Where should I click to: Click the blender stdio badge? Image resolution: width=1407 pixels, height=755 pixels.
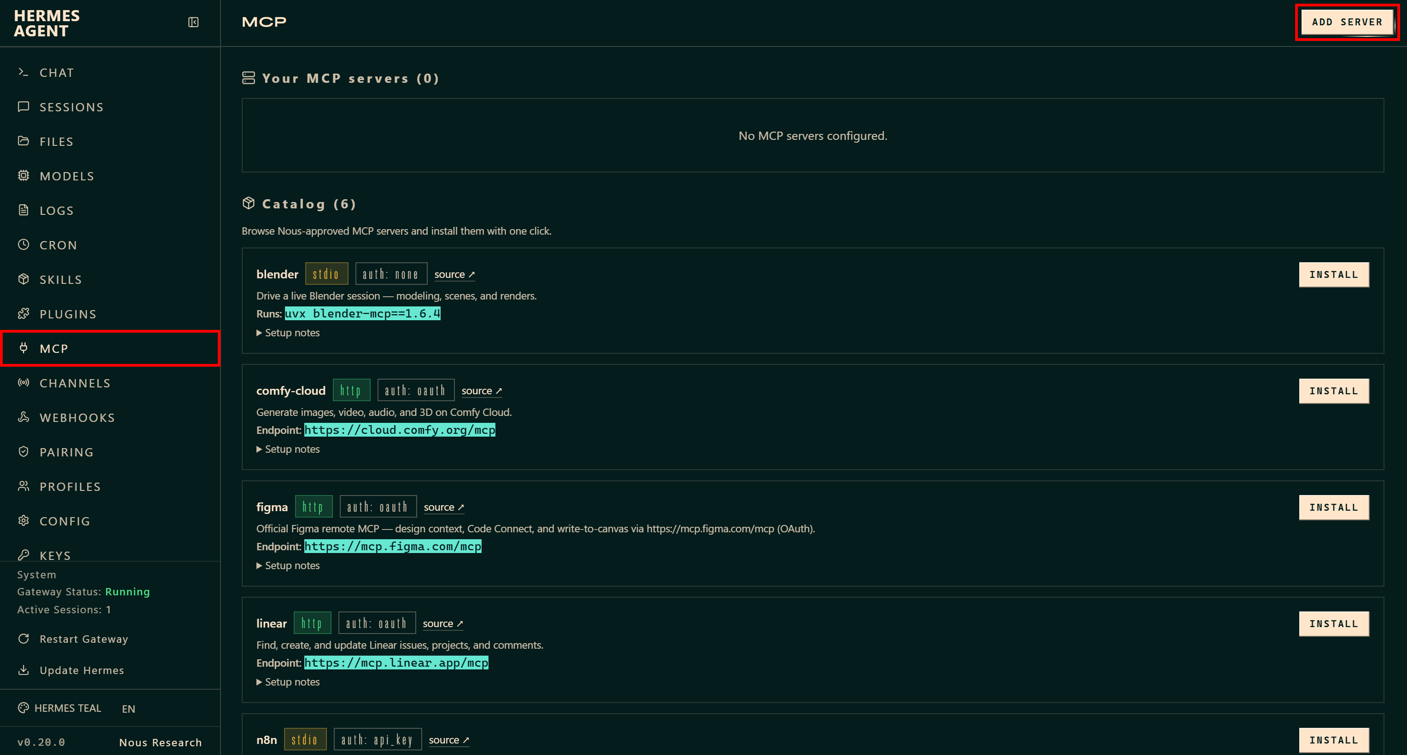point(326,274)
